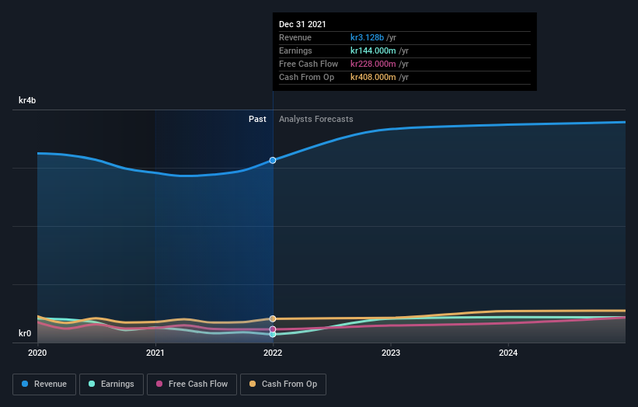Click the Free Cash Flow label in tooltip
The height and width of the screenshot is (407, 638).
point(309,64)
